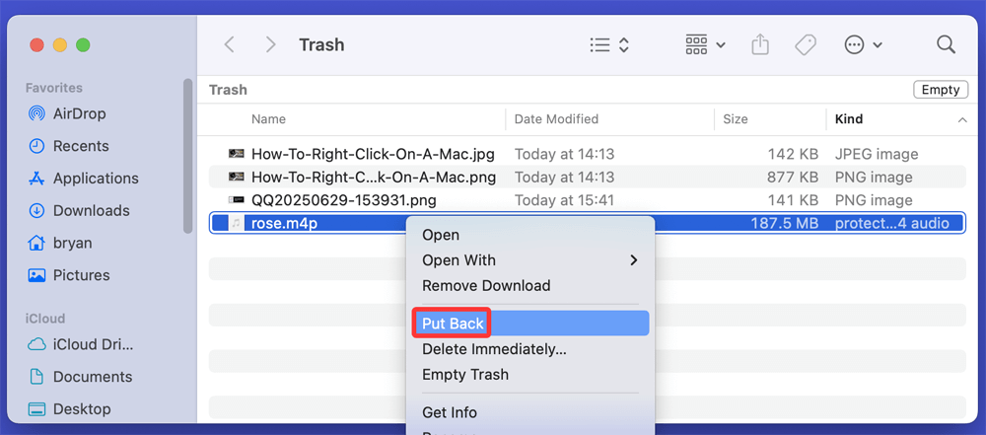986x435 pixels.
Task: Click the Share toolbar icon
Action: coord(760,44)
